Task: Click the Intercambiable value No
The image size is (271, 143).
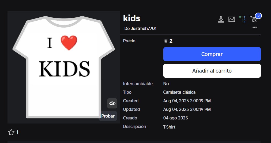Action: click(x=166, y=84)
